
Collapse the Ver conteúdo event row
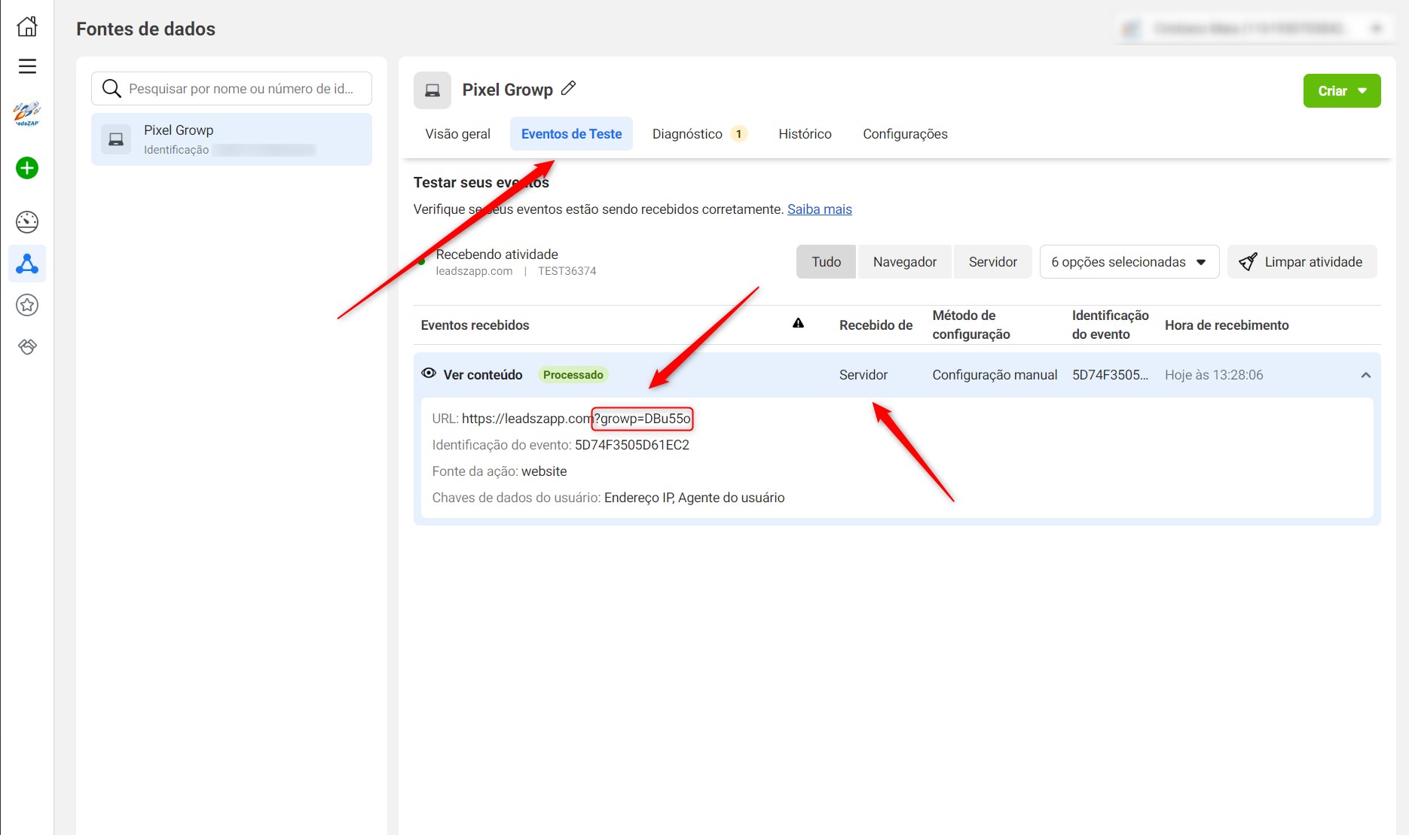pos(1365,375)
